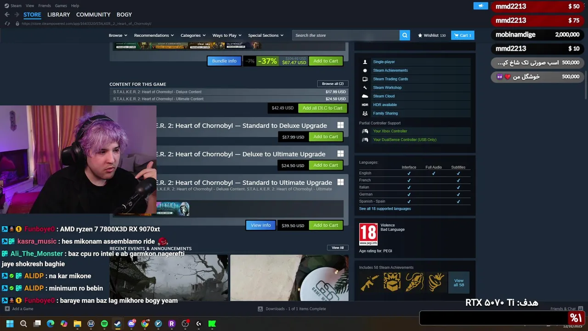Image resolution: width=588 pixels, height=331 pixels.
Task: Click the HDR available icon
Action: coord(365,105)
